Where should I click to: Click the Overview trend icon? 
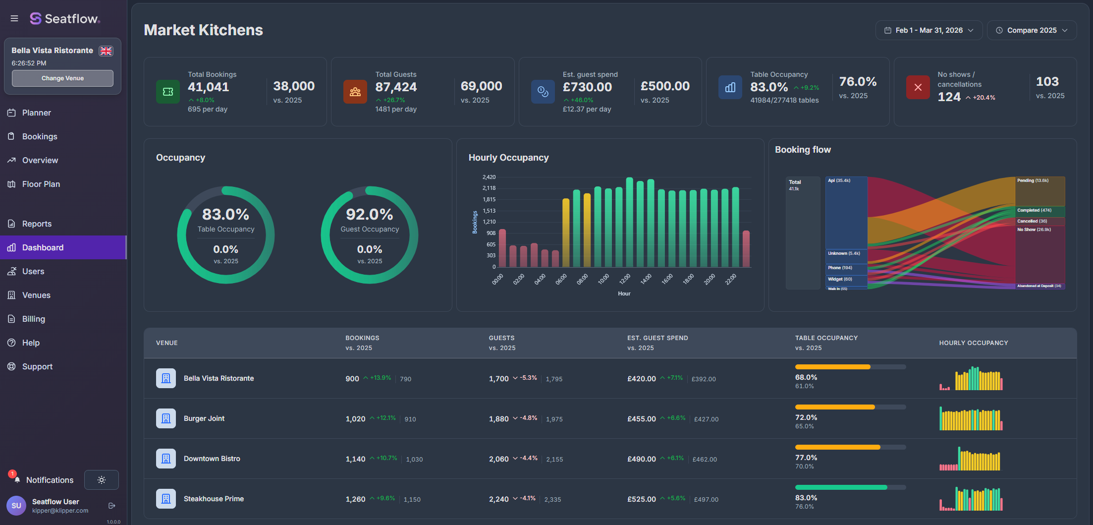point(11,160)
